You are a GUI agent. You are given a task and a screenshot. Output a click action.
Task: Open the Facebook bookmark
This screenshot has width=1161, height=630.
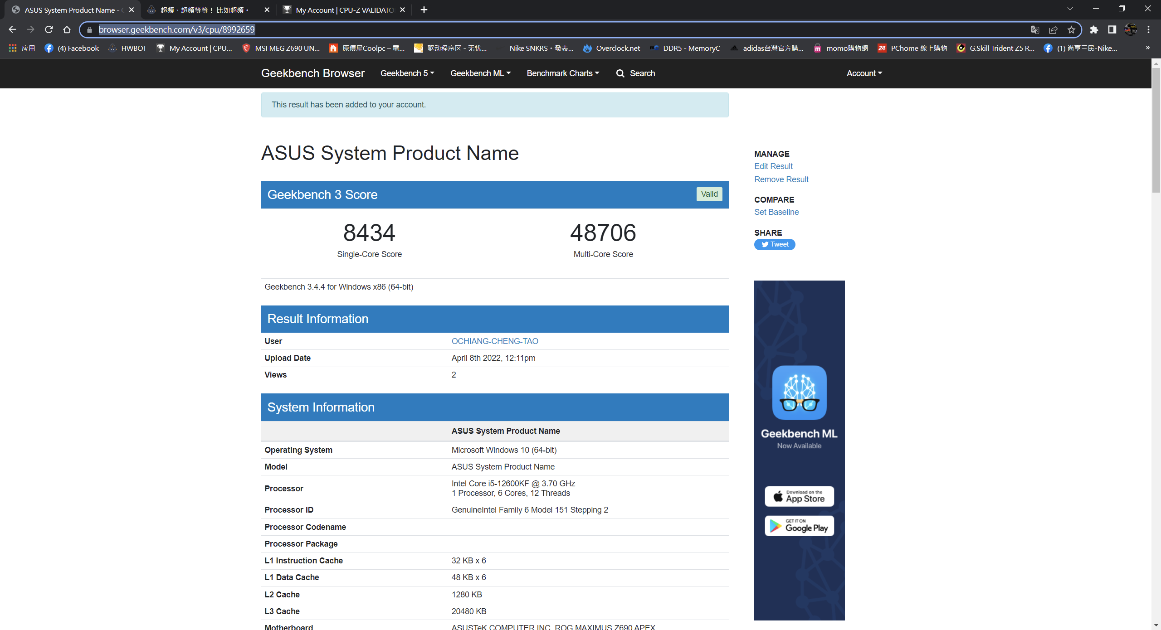[72, 48]
